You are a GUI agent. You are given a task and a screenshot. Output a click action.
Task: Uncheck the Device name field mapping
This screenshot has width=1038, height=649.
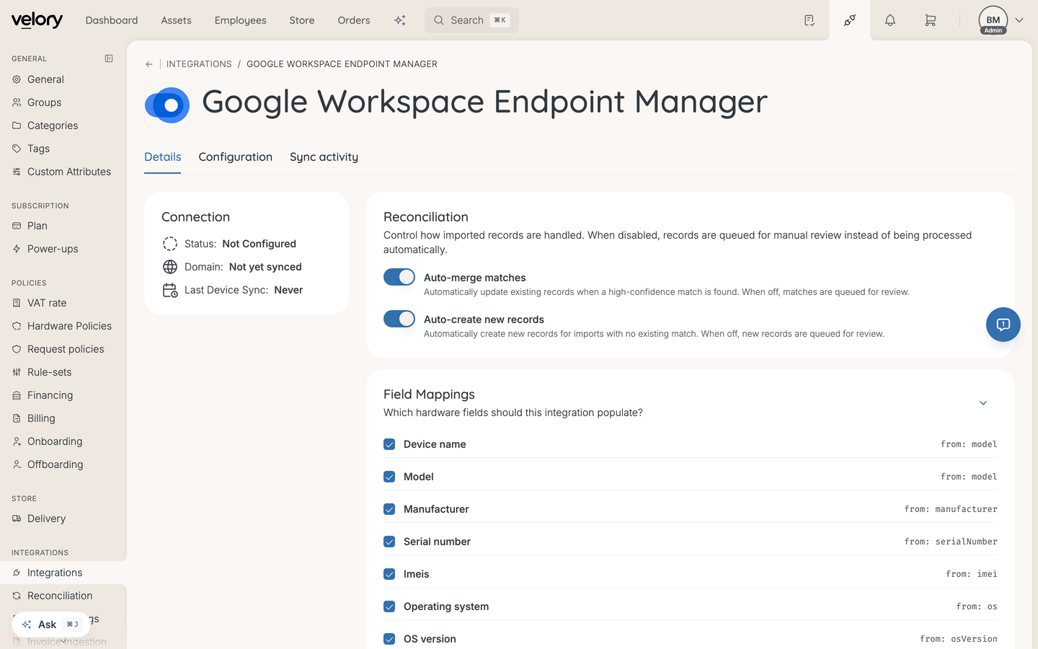(389, 444)
